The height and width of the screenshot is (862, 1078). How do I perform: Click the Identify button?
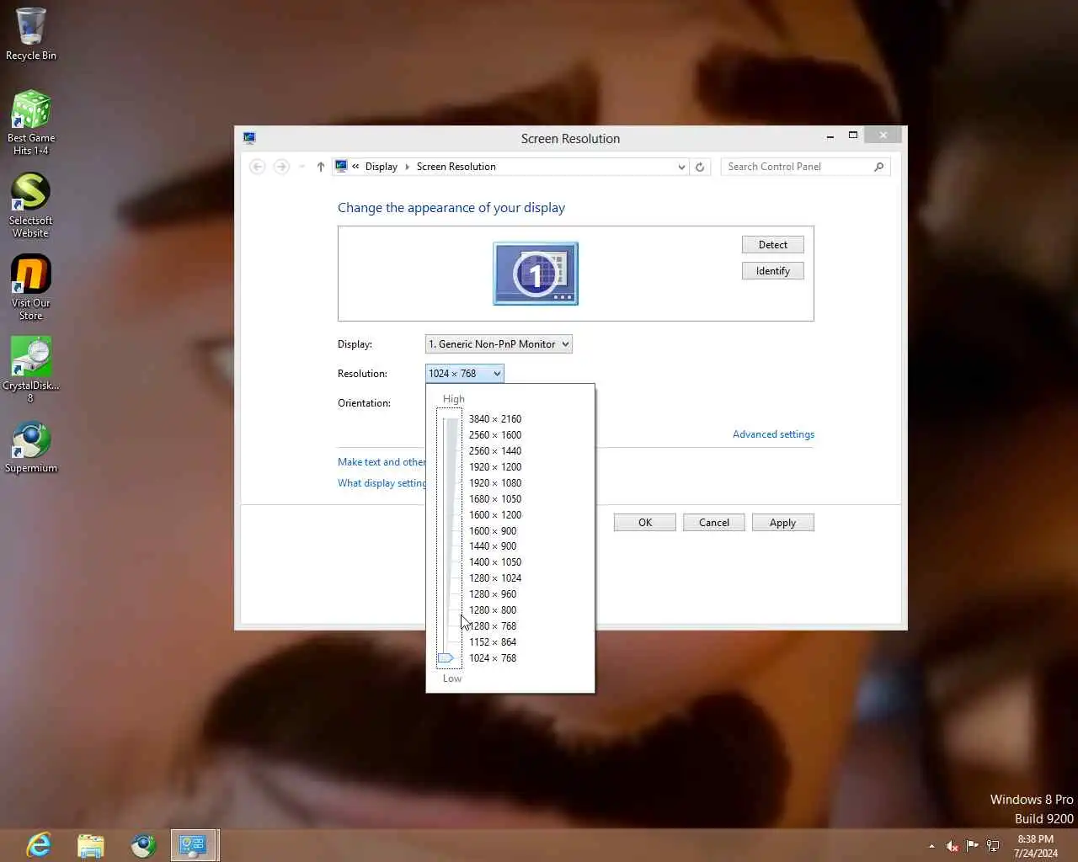click(773, 271)
